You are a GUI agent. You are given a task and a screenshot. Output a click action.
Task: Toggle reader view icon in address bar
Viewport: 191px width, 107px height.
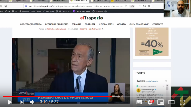[x=126, y=6]
